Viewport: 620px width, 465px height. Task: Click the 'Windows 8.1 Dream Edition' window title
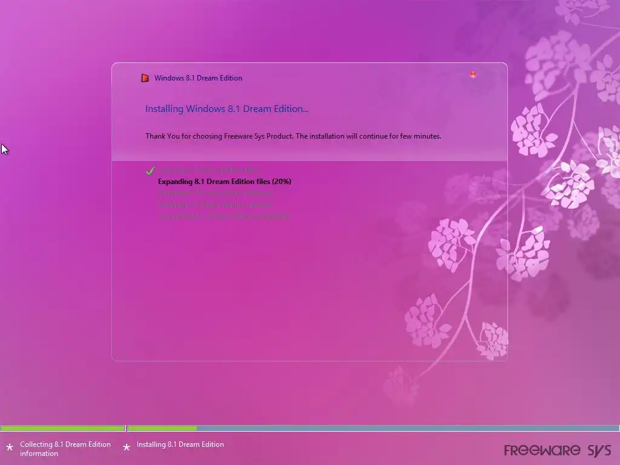tap(198, 78)
